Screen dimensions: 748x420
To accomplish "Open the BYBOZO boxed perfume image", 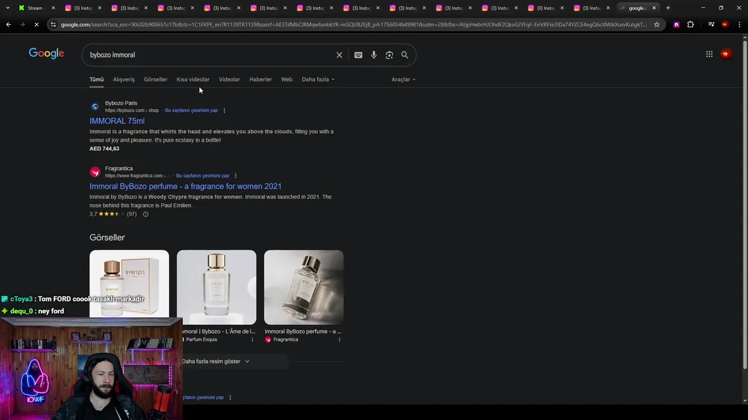I will (x=129, y=285).
